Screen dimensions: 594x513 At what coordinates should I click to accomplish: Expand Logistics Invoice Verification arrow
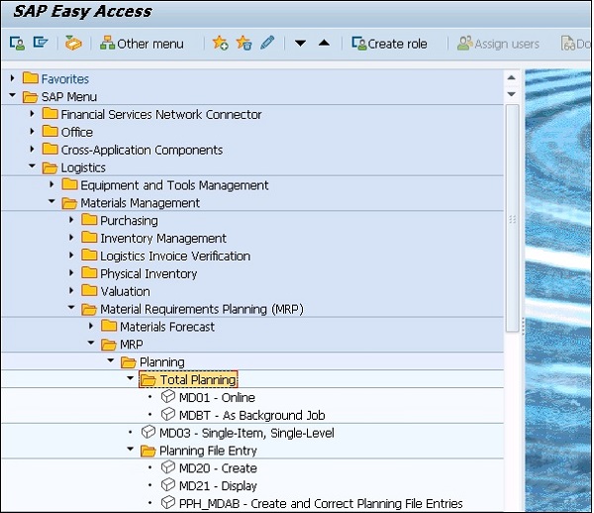[71, 256]
